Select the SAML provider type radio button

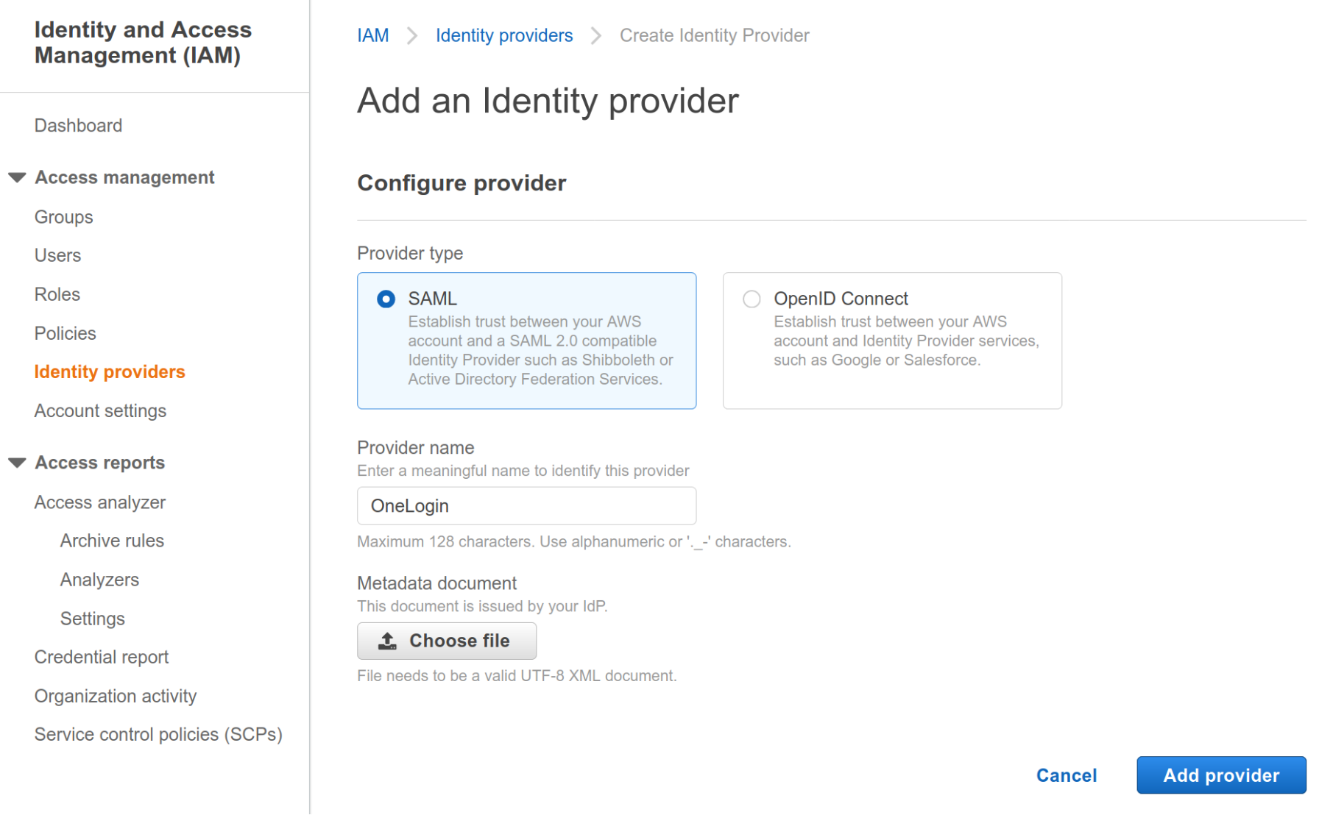pyautogui.click(x=386, y=299)
